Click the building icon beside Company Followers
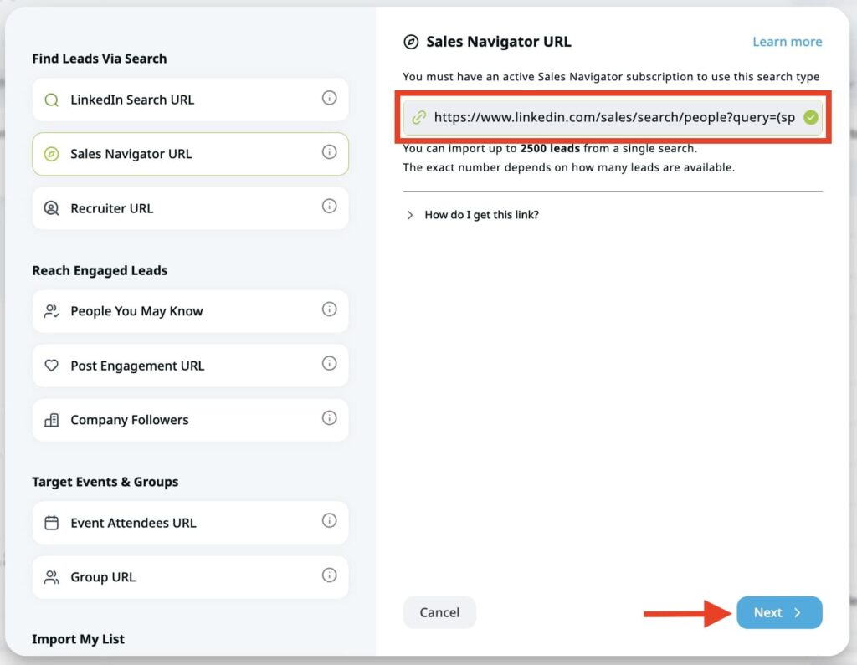This screenshot has height=665, width=857. (51, 420)
